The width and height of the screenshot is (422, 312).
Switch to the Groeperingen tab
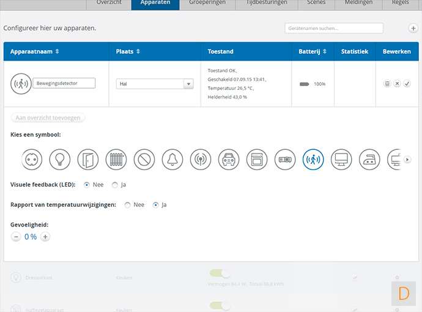tap(207, 3)
